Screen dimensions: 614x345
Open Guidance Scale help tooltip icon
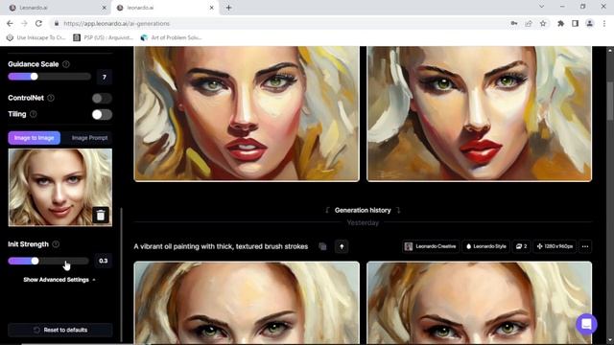coord(66,64)
